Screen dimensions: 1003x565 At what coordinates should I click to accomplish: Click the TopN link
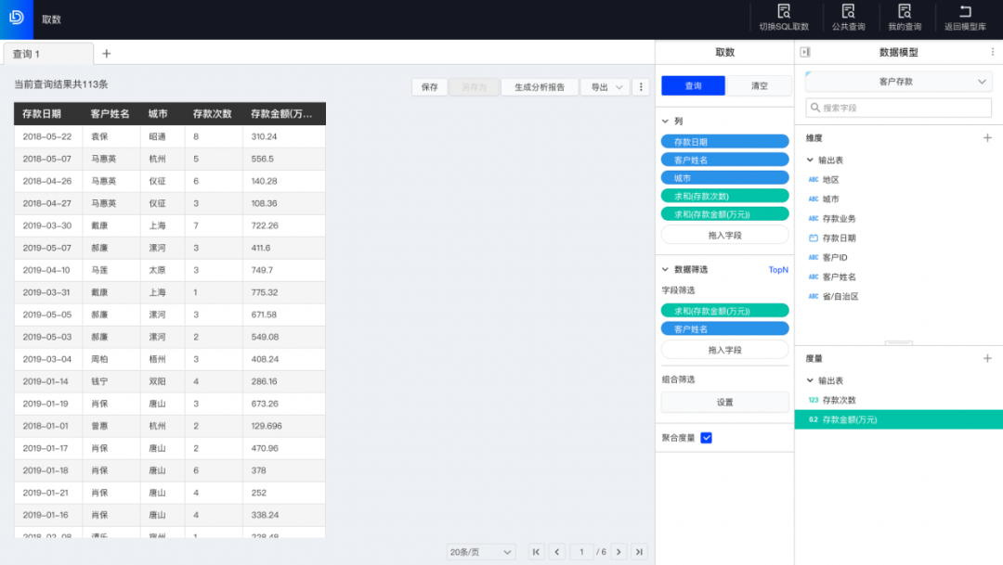[x=777, y=270]
